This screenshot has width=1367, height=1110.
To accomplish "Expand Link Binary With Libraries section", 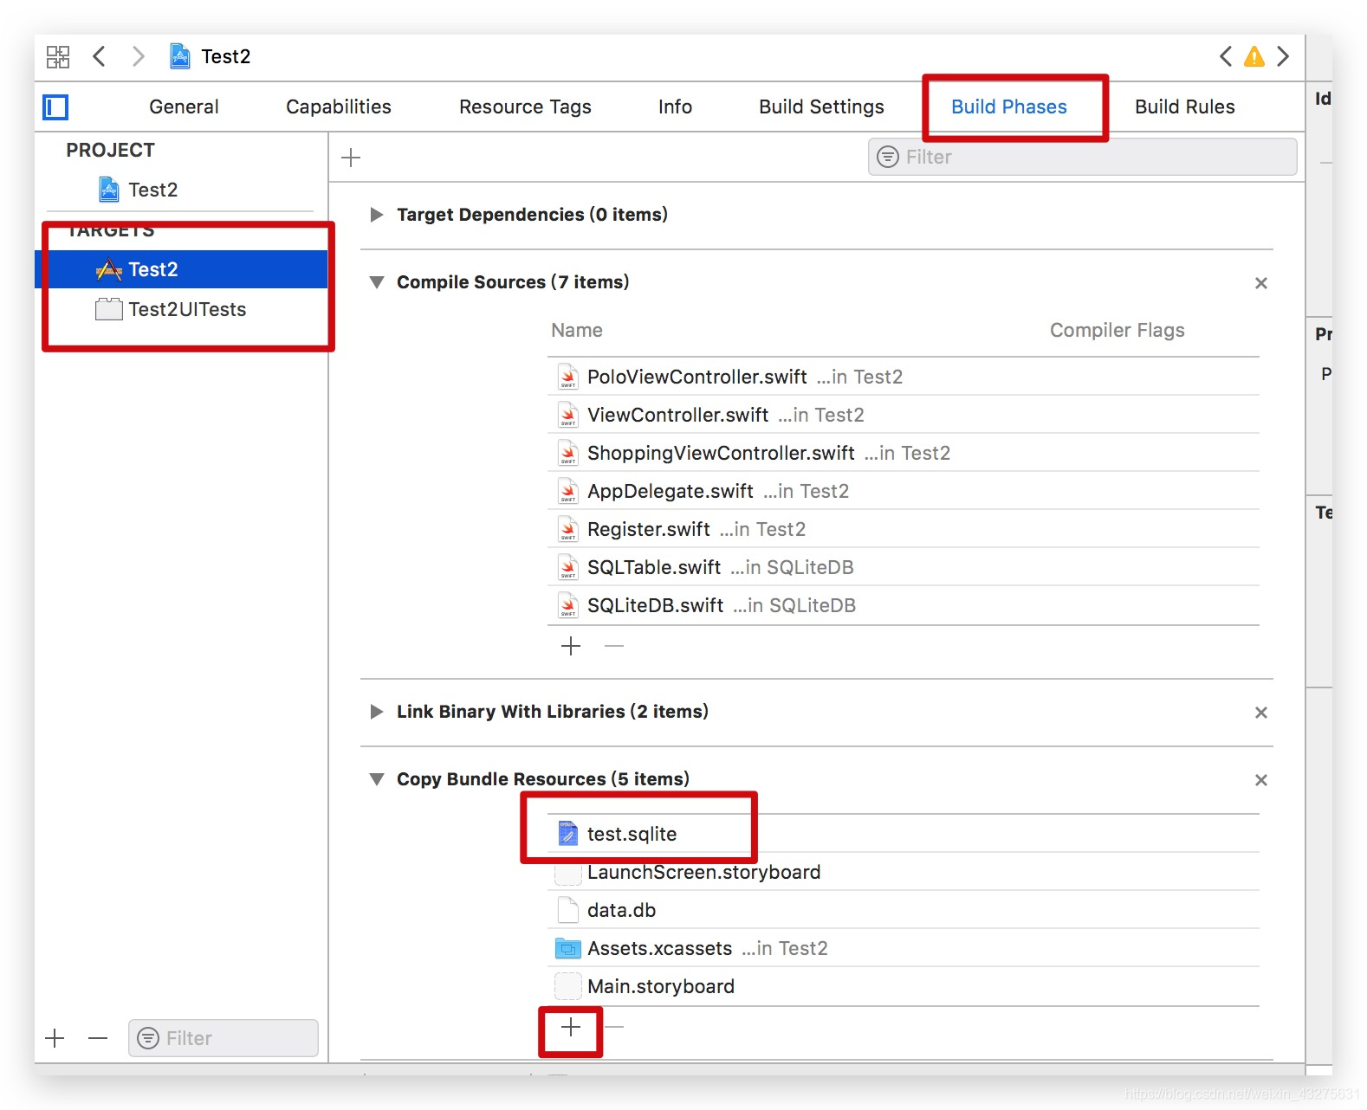I will click(376, 712).
